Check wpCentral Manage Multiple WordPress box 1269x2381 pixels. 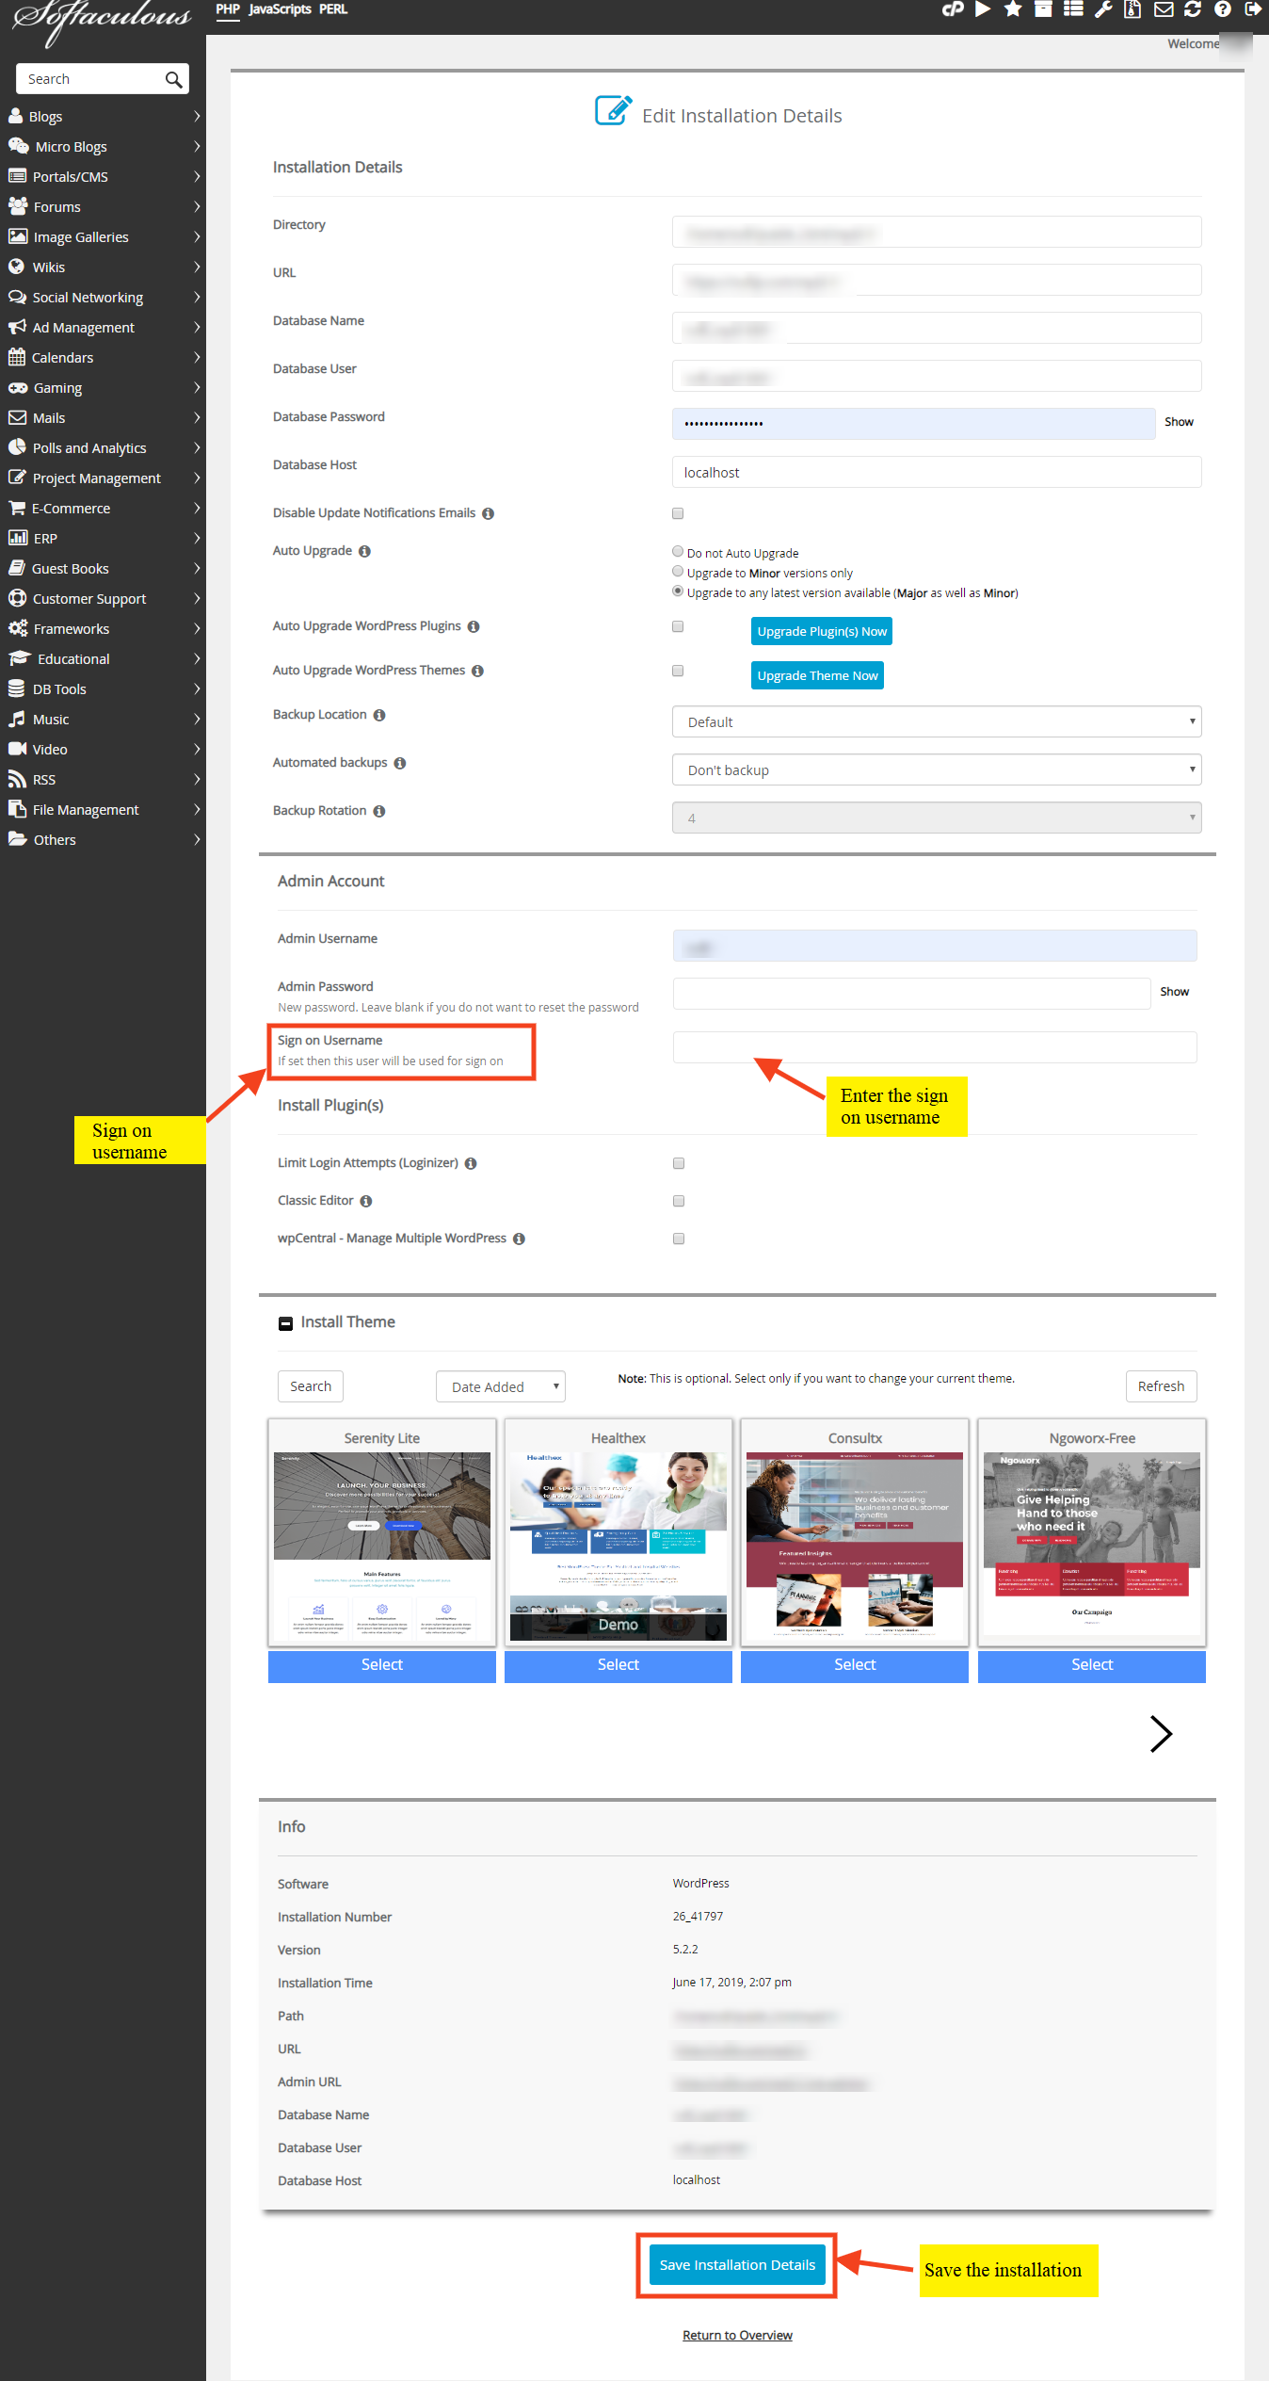coord(679,1239)
